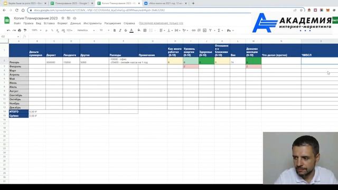Open the last edit history link
This screenshot has width=338, height=190.
click(x=161, y=23)
